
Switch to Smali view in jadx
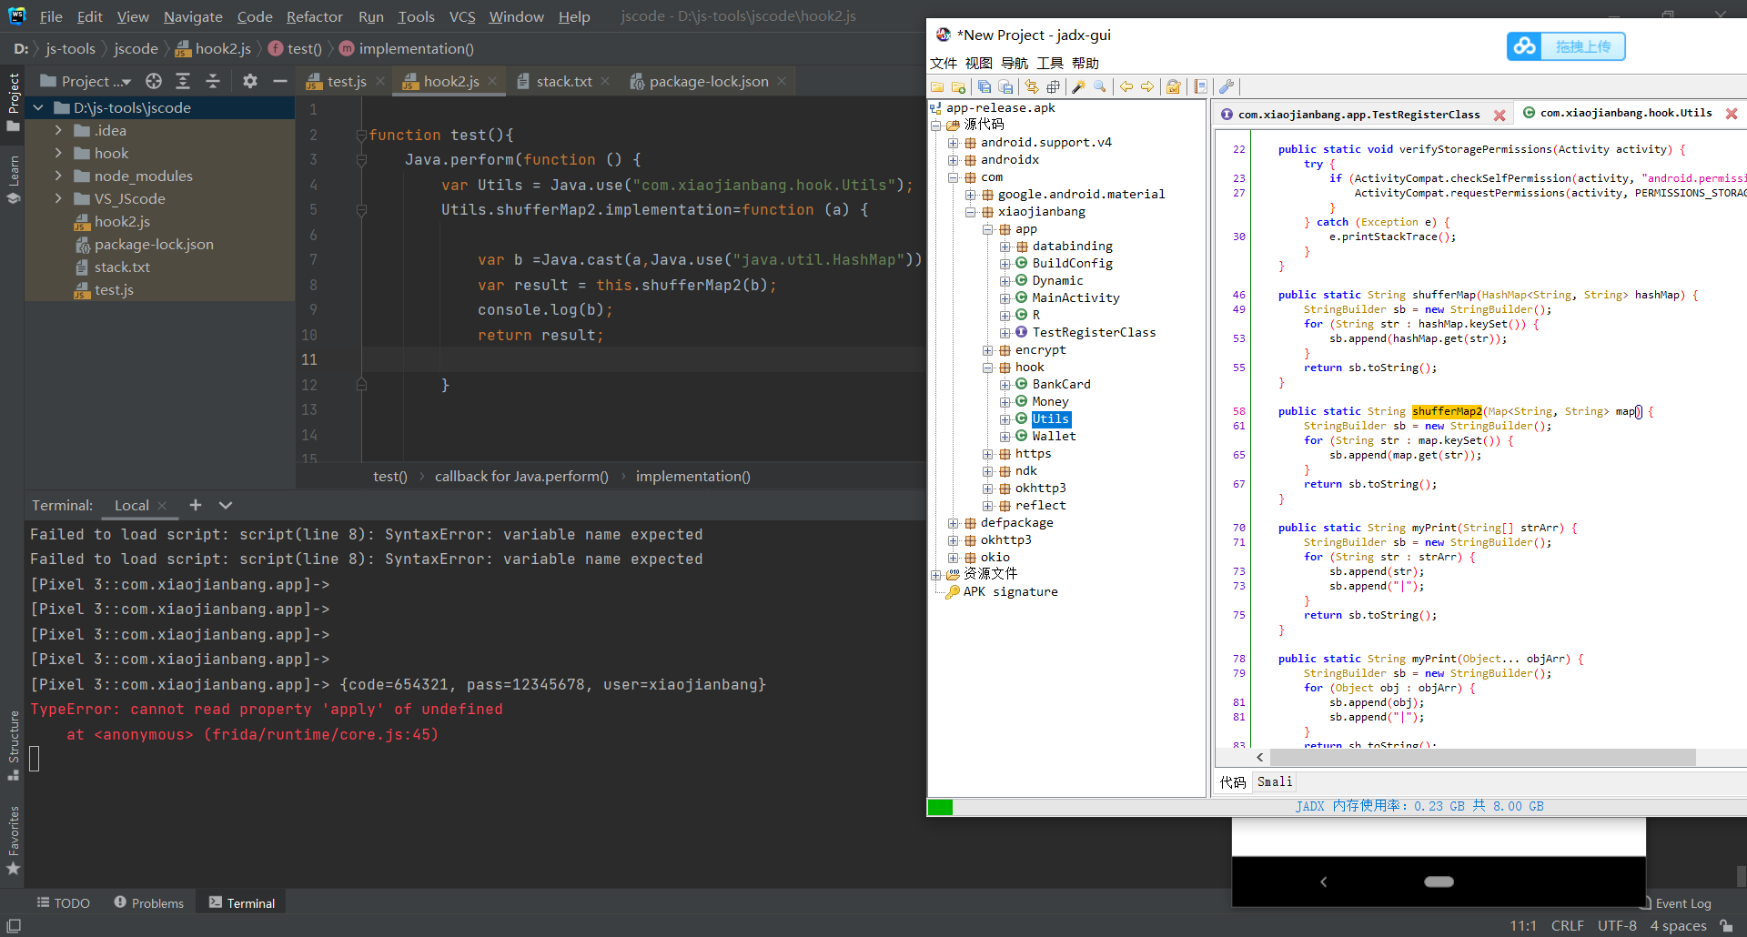[x=1274, y=781]
